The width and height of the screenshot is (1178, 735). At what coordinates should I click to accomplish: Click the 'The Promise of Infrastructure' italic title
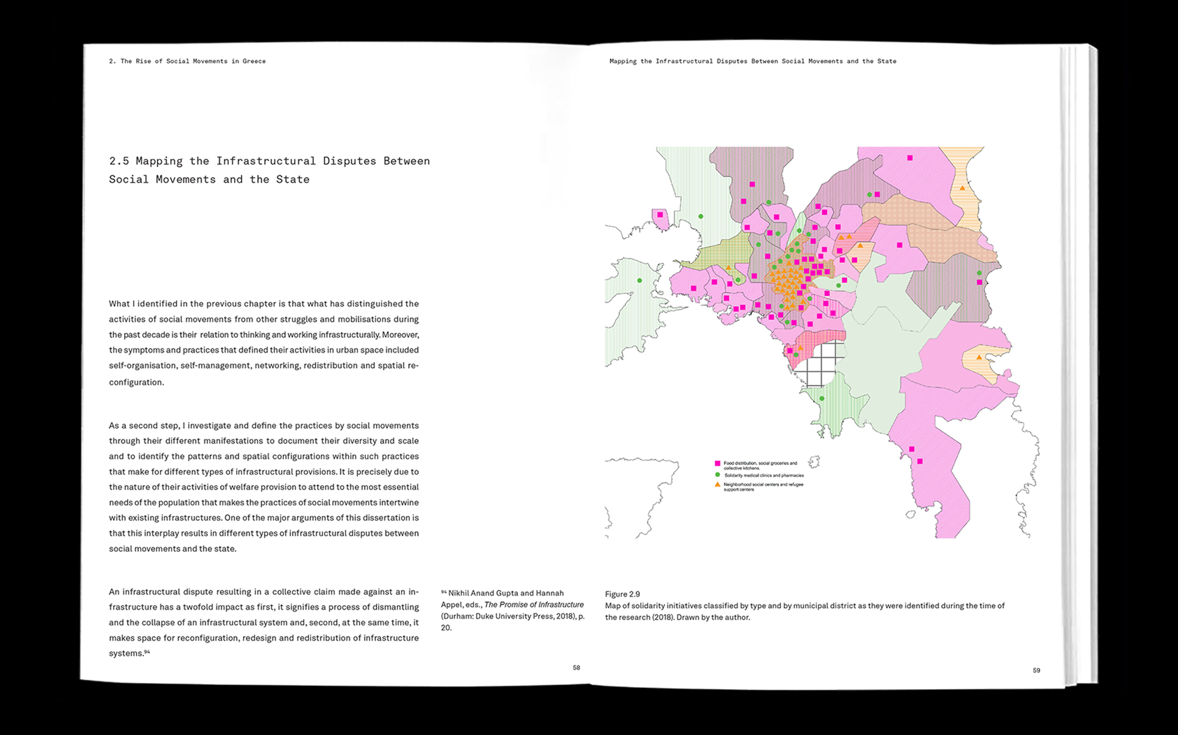click(x=534, y=605)
